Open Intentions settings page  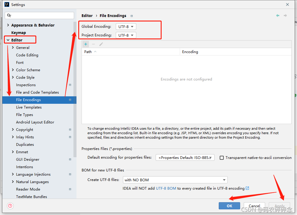click(24, 167)
